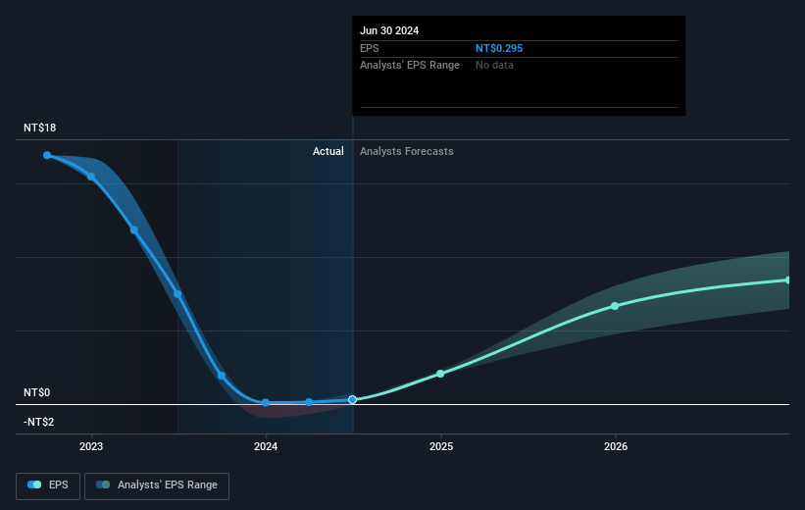Select the Jun 30 2024 EPS data point
Image resolution: width=805 pixels, height=510 pixels.
click(x=352, y=399)
